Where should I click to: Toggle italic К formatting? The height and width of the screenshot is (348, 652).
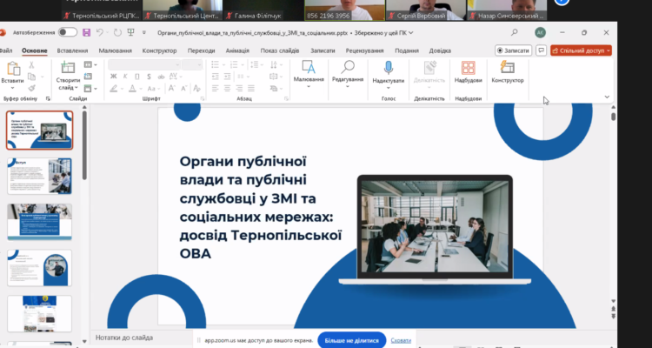tap(125, 77)
